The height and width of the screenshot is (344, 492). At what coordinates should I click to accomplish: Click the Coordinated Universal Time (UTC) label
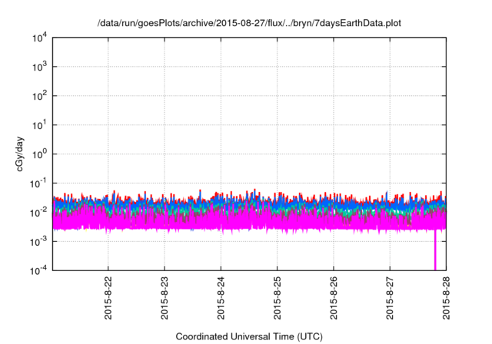pos(249,337)
